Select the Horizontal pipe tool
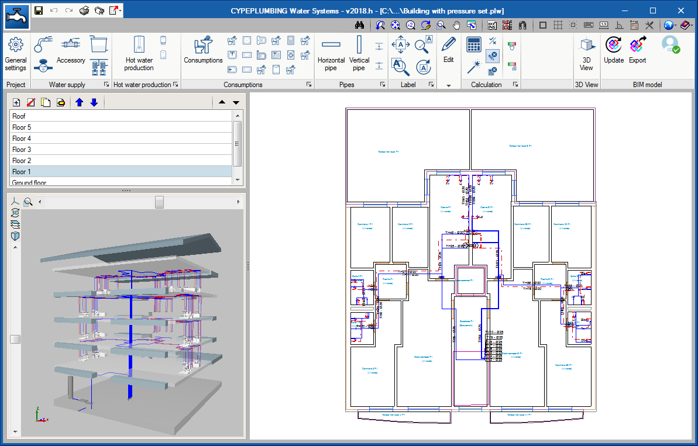 (331, 54)
